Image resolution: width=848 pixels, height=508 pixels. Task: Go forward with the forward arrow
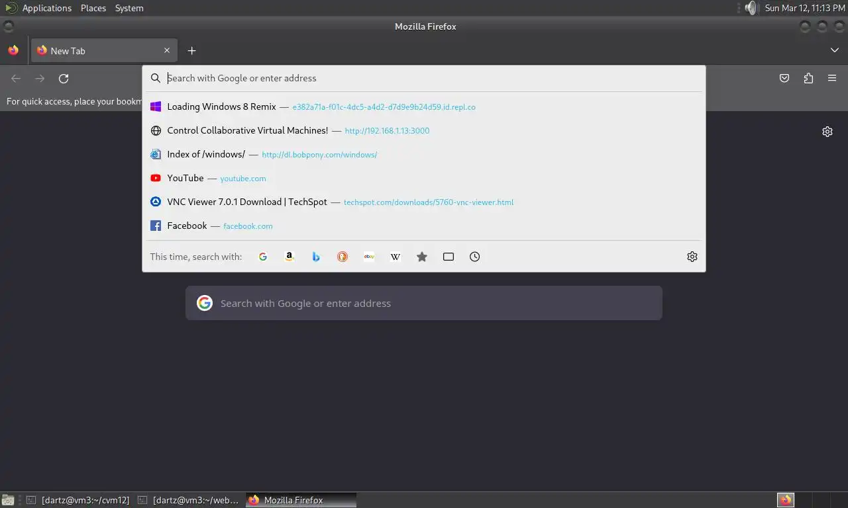click(x=40, y=78)
